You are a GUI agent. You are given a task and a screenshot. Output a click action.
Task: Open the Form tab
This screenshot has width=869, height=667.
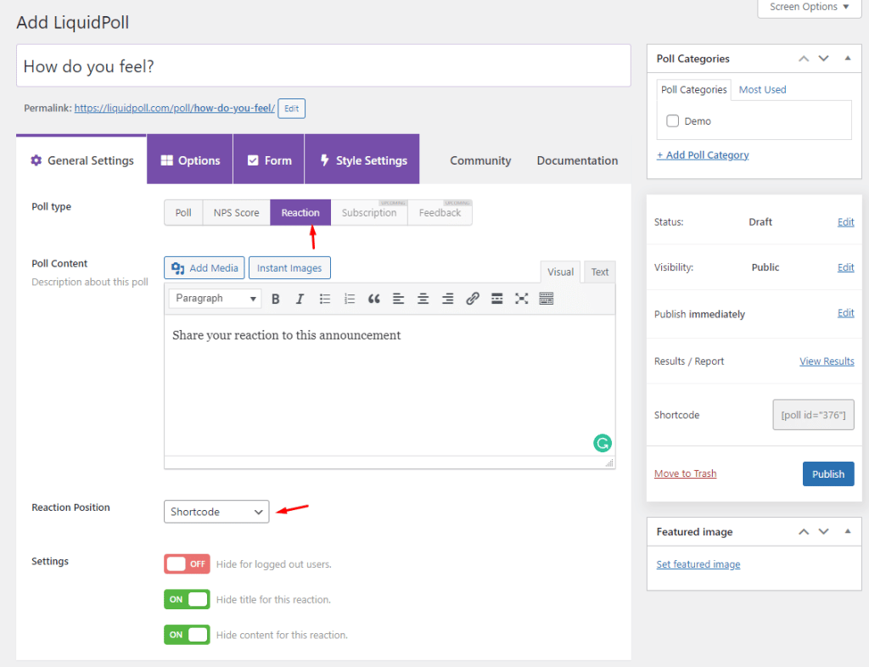pyautogui.click(x=269, y=160)
